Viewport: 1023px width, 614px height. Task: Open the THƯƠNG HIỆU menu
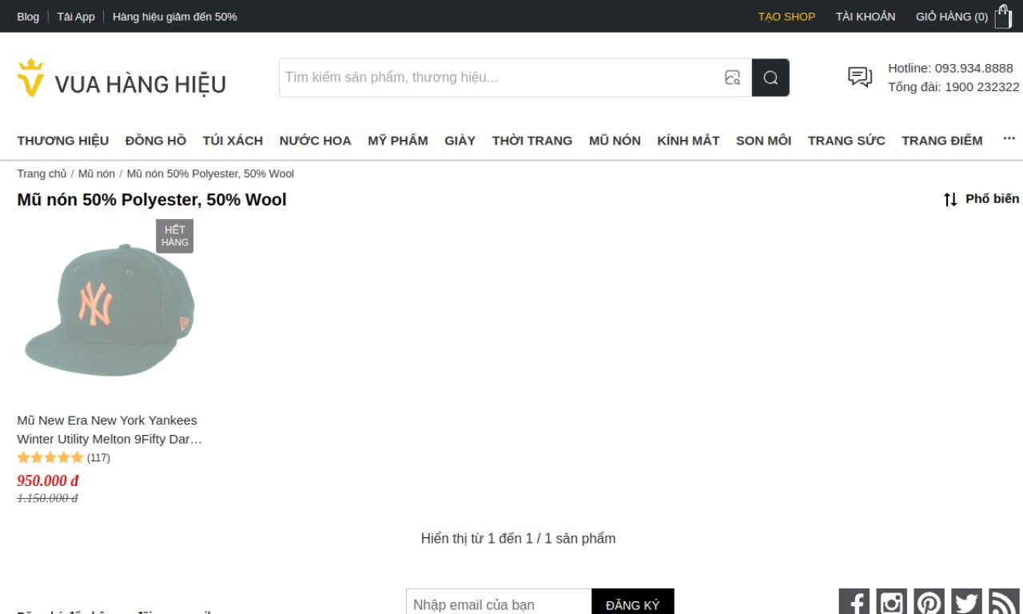63,141
